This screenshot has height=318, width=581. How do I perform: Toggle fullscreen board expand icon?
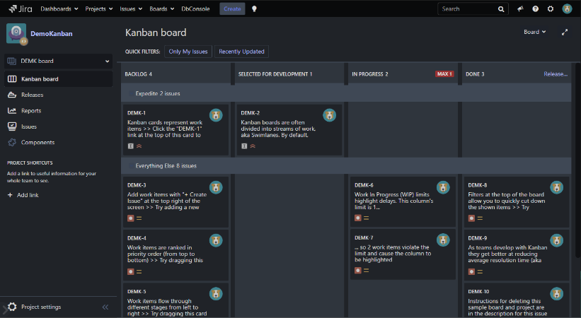coord(565,33)
